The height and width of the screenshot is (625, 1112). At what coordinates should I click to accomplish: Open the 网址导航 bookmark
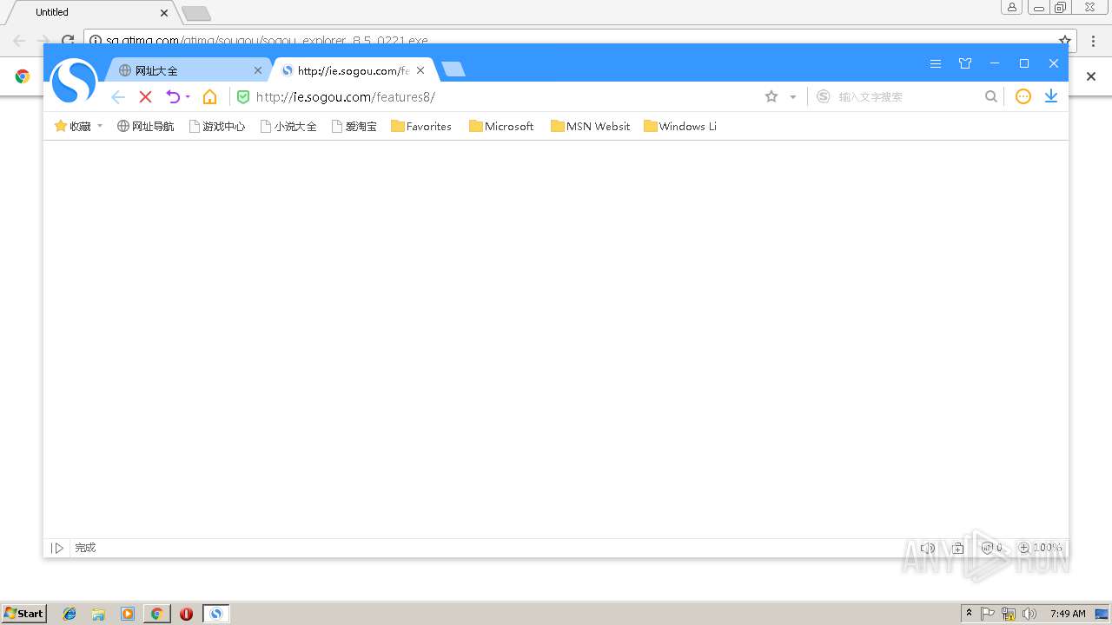[x=145, y=126]
